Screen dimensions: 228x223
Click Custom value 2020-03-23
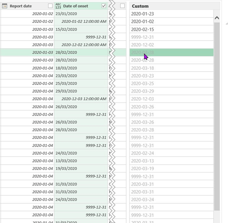(x=172, y=76)
